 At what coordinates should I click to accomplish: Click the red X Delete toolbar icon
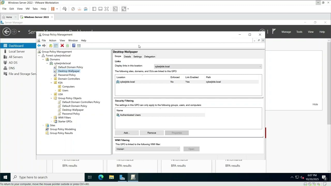point(62,46)
